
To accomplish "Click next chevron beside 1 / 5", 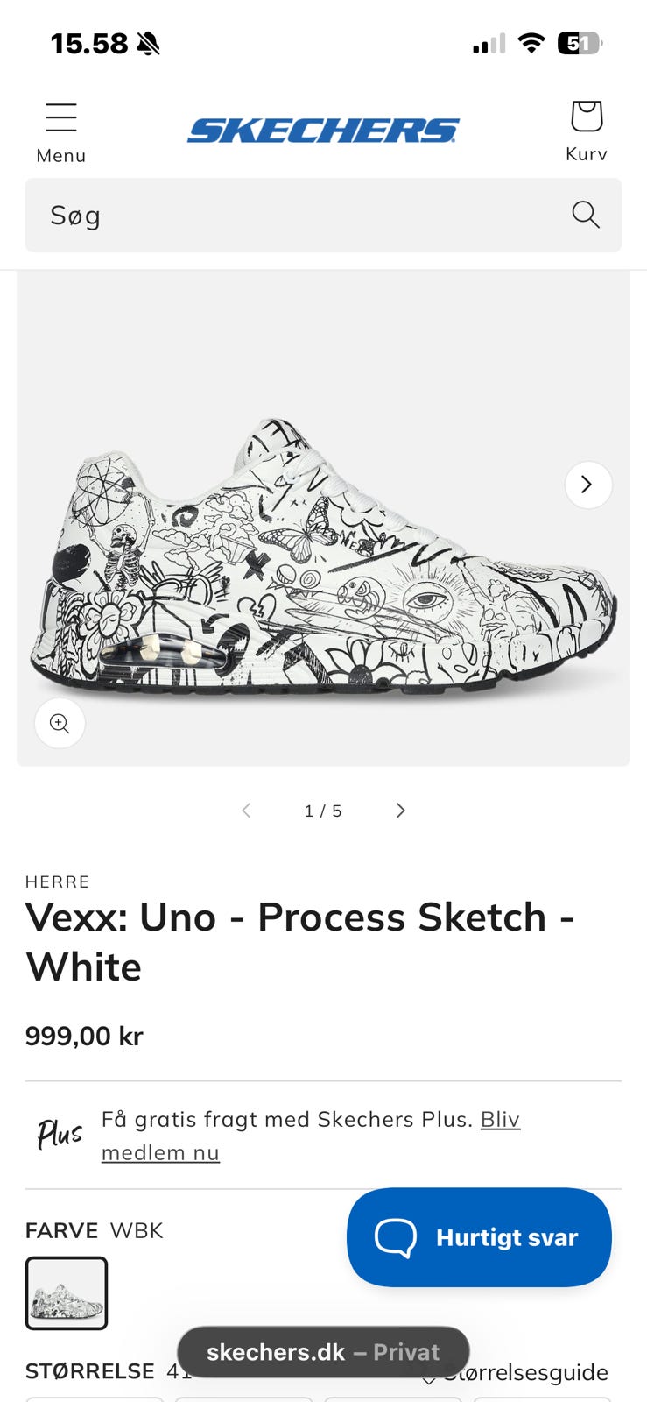I will tap(400, 811).
